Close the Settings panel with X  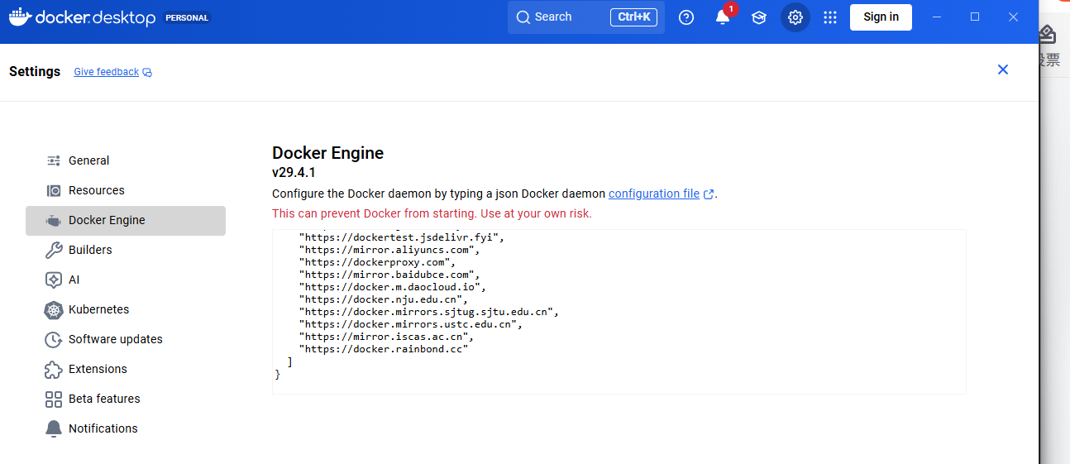(1003, 69)
